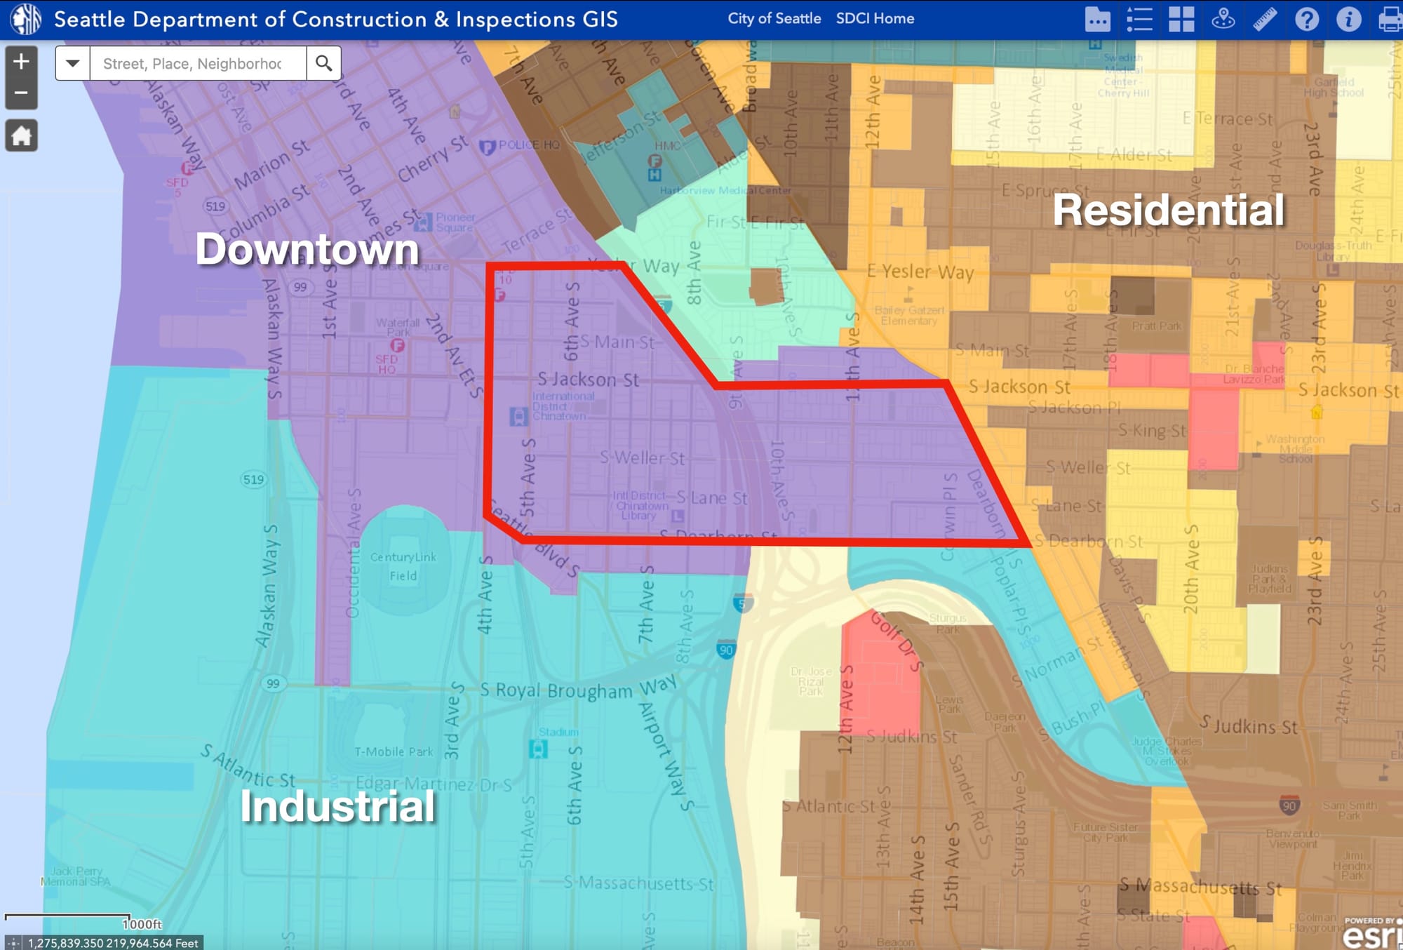The width and height of the screenshot is (1403, 950).
Task: Open the help question mark icon
Action: [x=1306, y=19]
